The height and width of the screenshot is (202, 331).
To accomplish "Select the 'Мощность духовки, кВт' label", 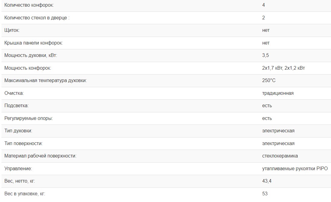I will (x=31, y=55).
